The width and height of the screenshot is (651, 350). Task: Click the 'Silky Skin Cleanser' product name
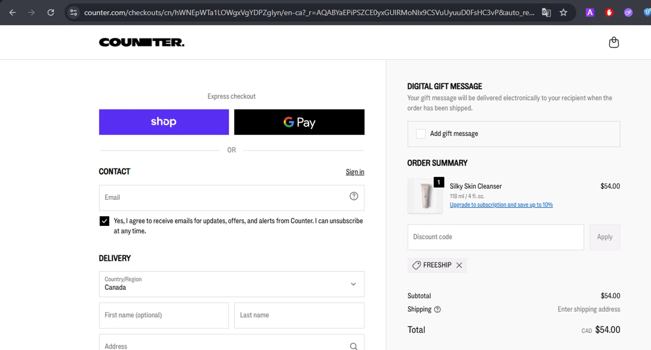pyautogui.click(x=476, y=186)
